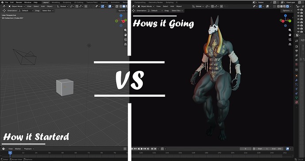Open the Playback popover in timeline
Image resolution: width=305 pixels, height=161 pixels.
29,149
